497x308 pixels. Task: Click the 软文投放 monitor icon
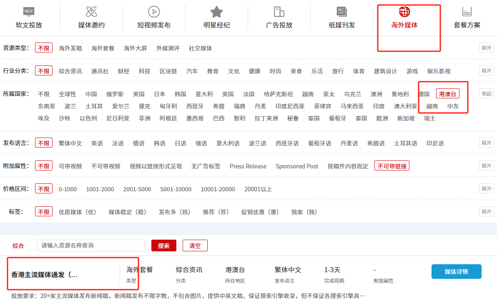29,11
